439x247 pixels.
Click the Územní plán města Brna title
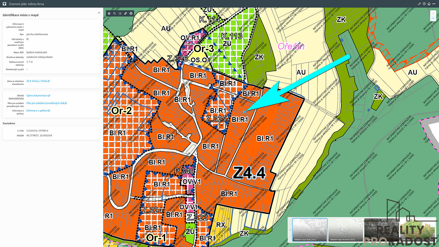pos(26,4)
